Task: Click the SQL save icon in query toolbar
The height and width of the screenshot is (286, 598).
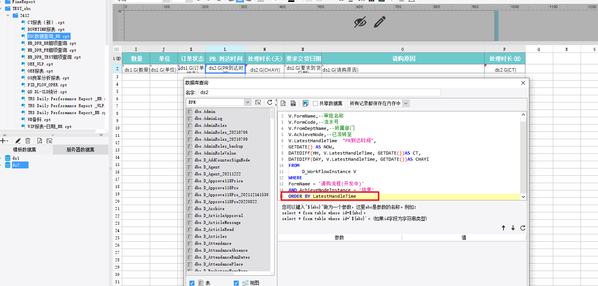Action: coord(293,103)
